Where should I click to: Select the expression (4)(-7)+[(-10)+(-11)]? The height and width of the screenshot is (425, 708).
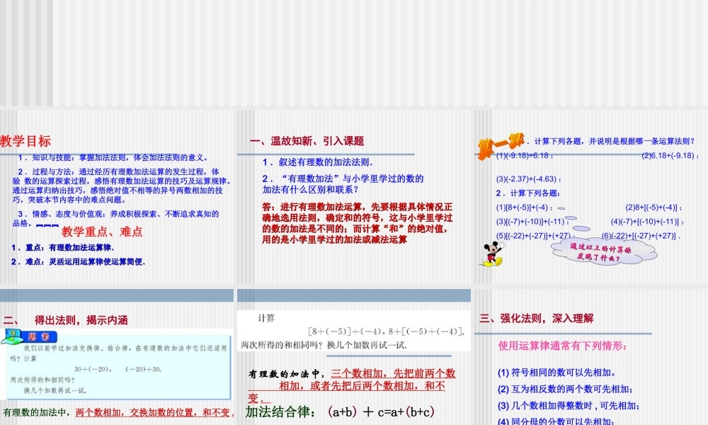click(647, 222)
